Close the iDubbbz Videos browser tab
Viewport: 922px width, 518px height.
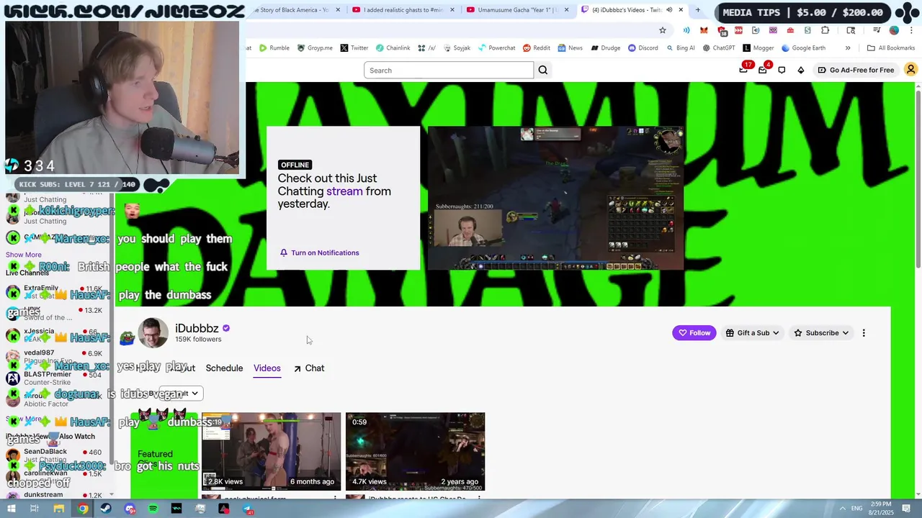click(x=681, y=10)
